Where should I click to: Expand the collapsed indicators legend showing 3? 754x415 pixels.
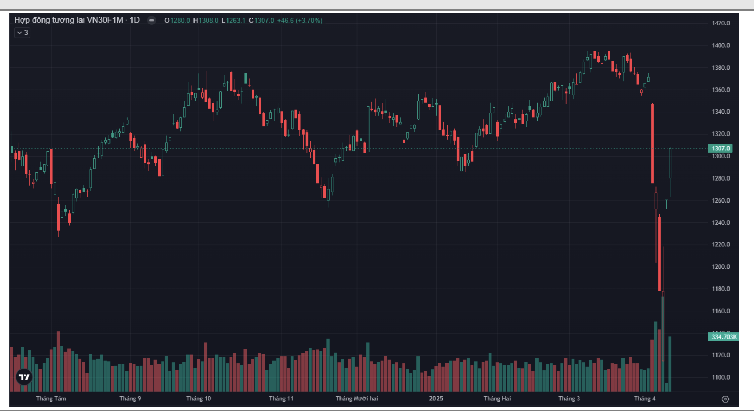click(22, 33)
